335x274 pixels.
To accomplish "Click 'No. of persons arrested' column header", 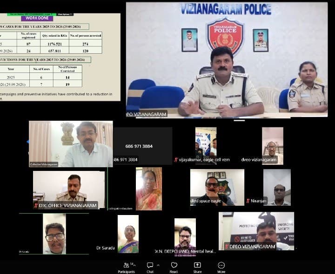I will (86, 36).
